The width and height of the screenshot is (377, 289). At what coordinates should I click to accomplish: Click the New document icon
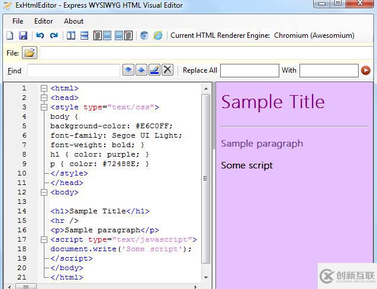[10, 35]
